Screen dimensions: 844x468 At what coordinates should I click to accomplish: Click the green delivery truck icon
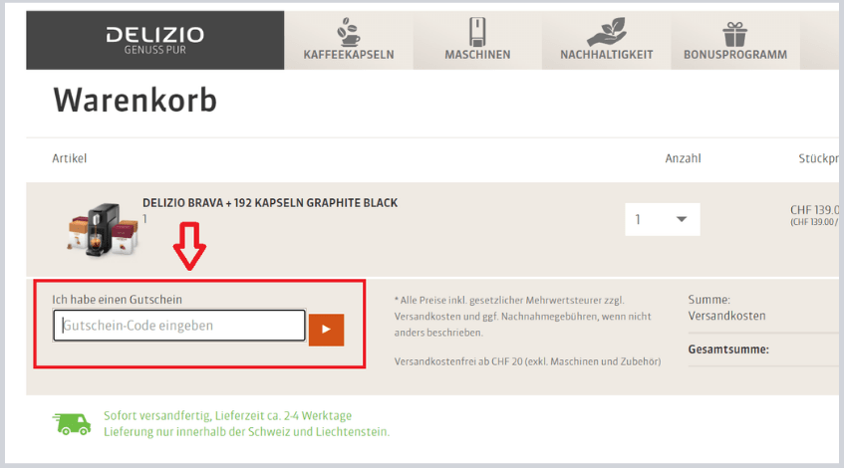72,424
